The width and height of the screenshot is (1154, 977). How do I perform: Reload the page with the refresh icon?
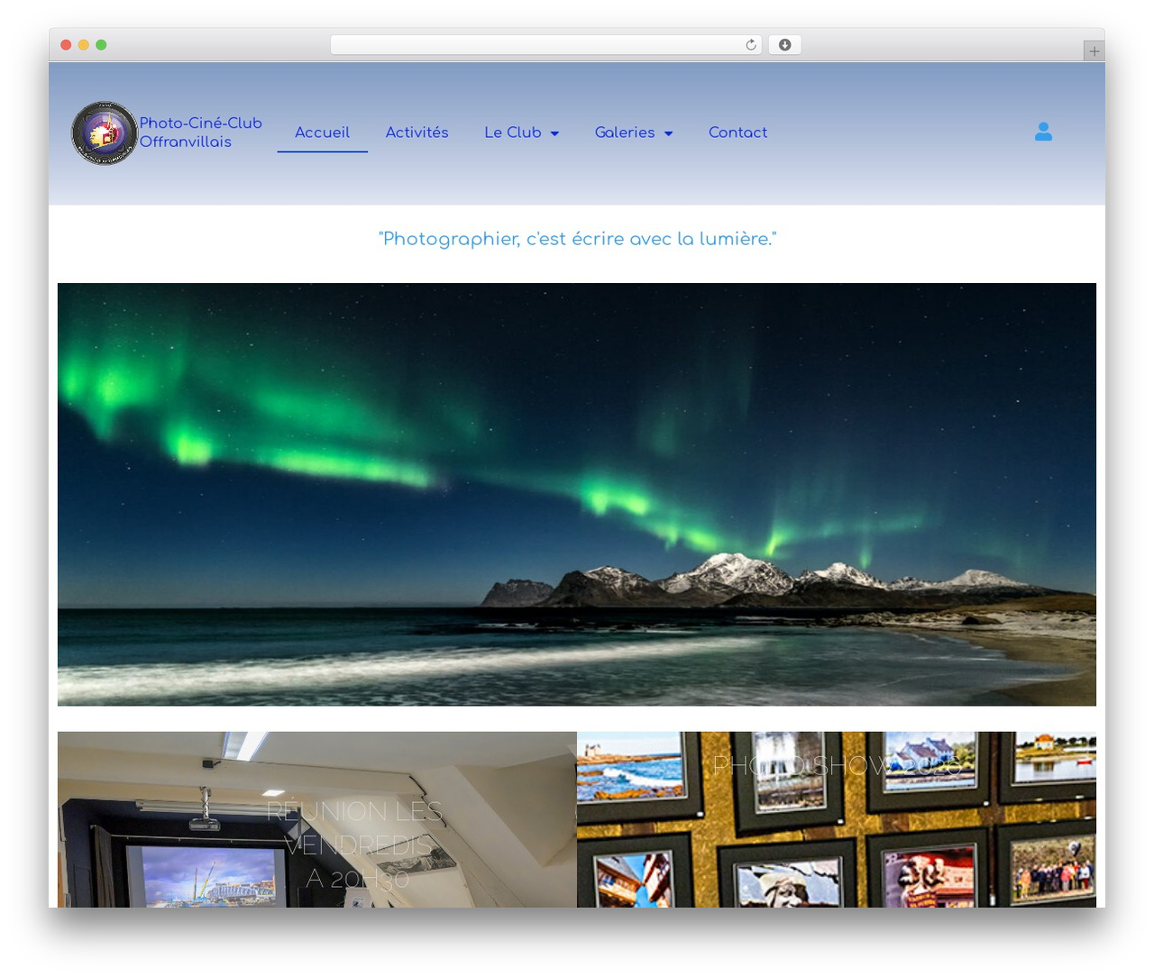(751, 45)
